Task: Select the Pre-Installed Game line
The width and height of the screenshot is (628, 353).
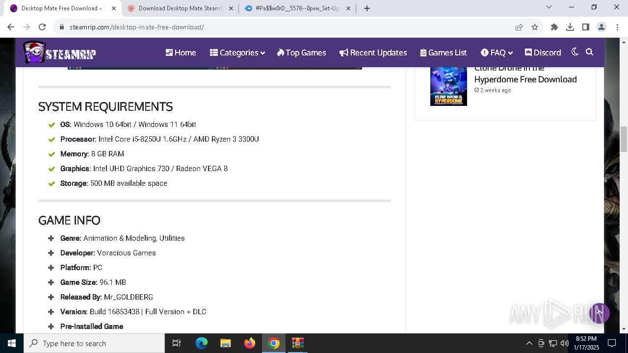Action: [x=92, y=327]
